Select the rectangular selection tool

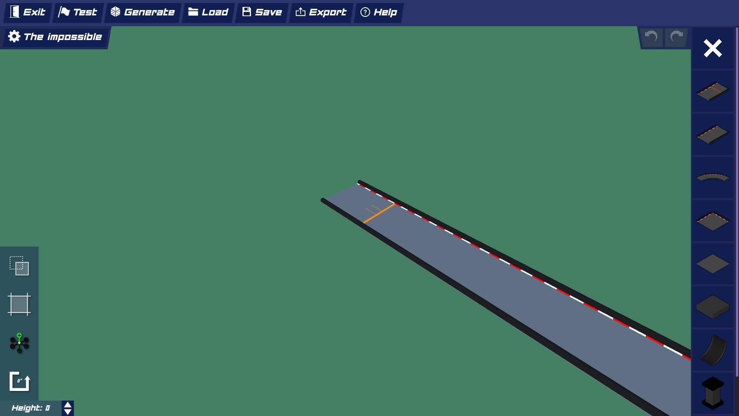click(x=19, y=266)
